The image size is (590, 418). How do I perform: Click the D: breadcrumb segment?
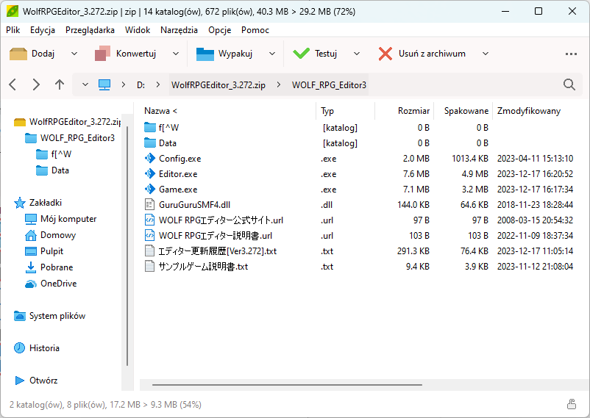tap(141, 85)
